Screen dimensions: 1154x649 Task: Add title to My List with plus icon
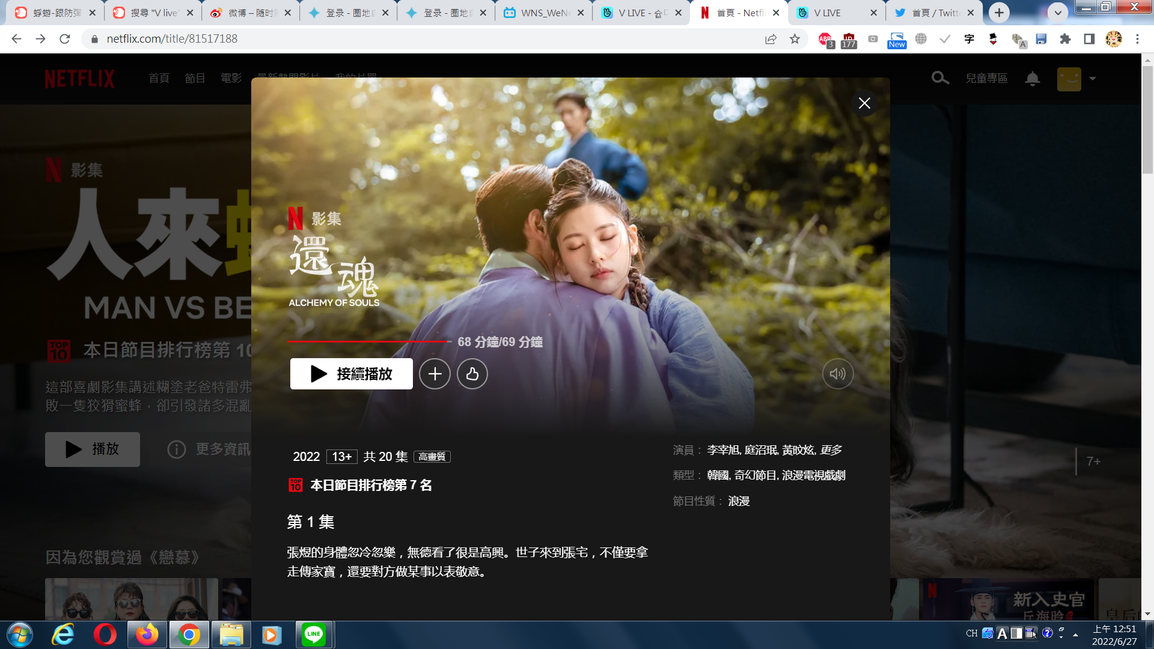[x=435, y=374]
